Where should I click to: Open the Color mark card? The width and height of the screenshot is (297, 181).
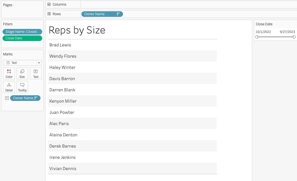click(x=9, y=73)
